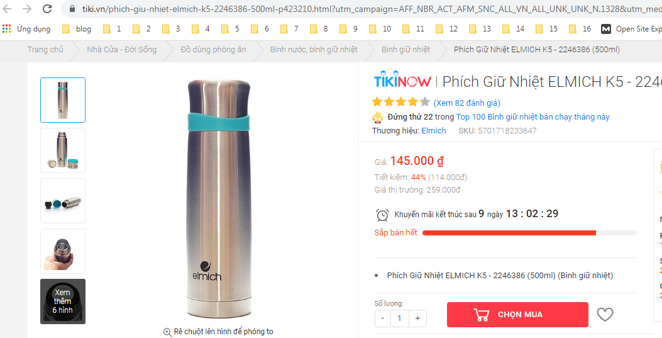Viewport: 662px width, 338px height.
Task: Add product to wishlist heart icon
Action: [x=605, y=314]
